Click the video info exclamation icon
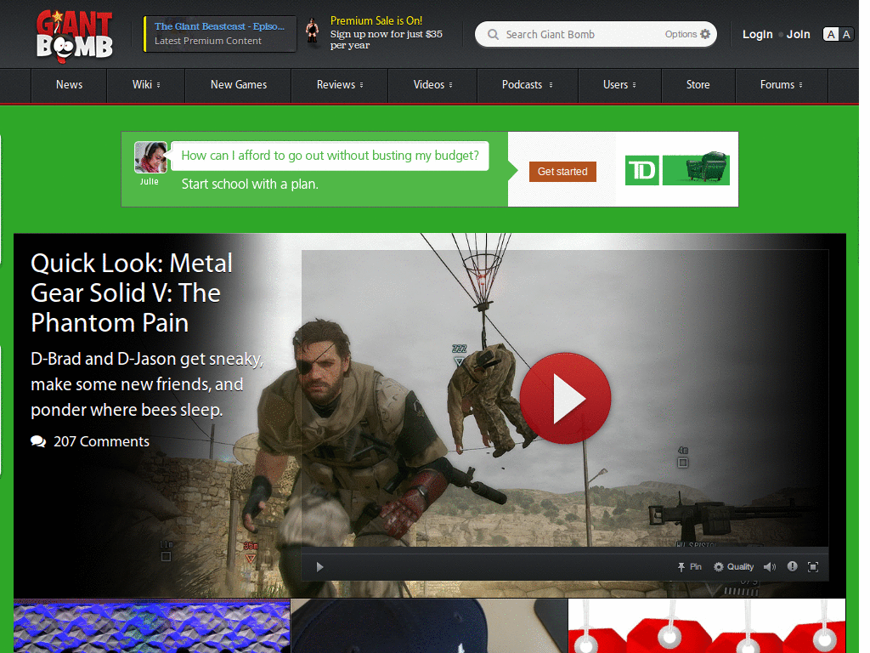This screenshot has width=870, height=653. click(x=793, y=566)
